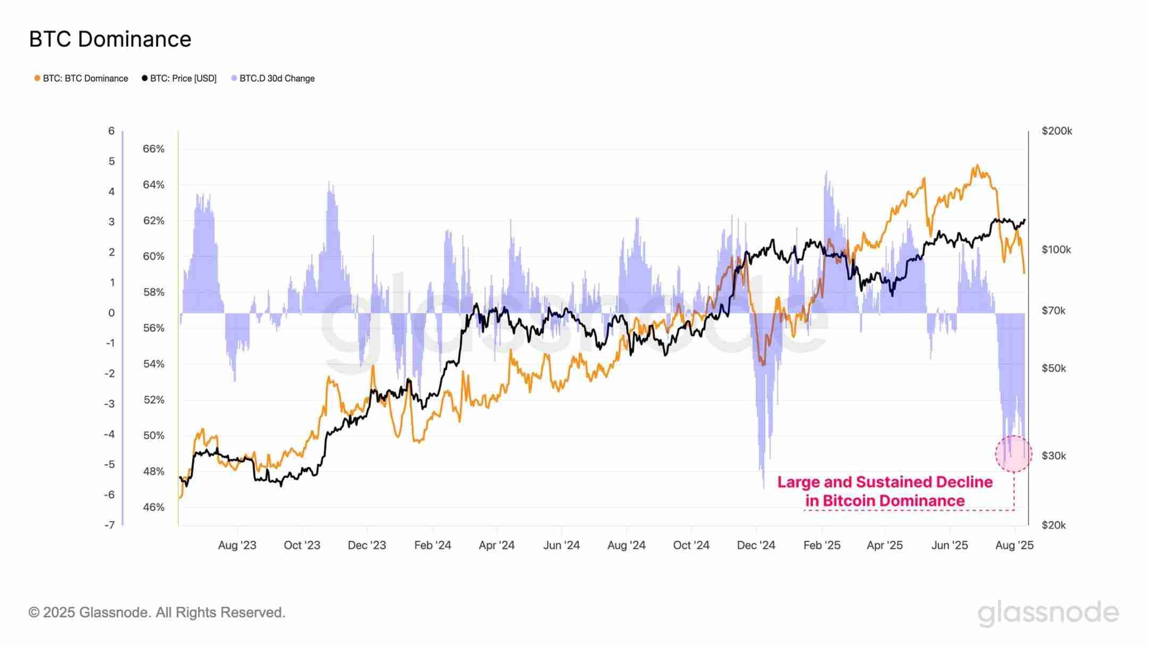
Task: Toggle the "BTC: Price [USD]" legend label
Action: (183, 78)
